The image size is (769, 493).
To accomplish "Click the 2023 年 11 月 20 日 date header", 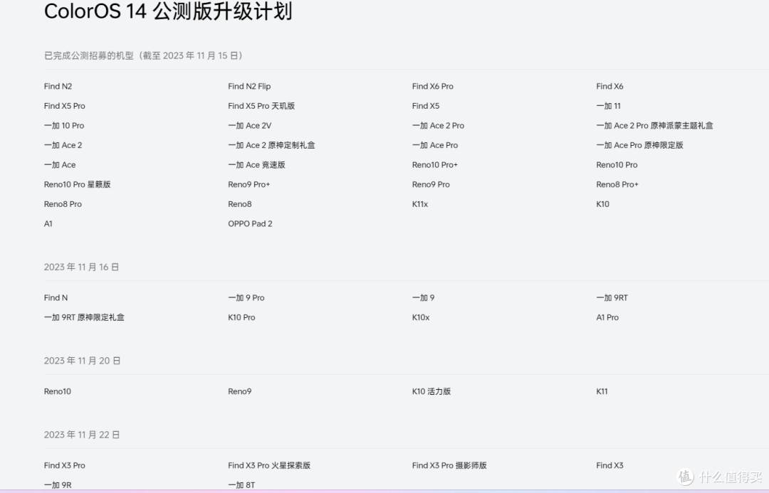I will coord(82,361).
